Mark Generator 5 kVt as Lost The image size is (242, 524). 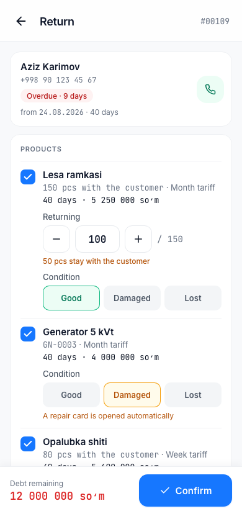coord(193,395)
